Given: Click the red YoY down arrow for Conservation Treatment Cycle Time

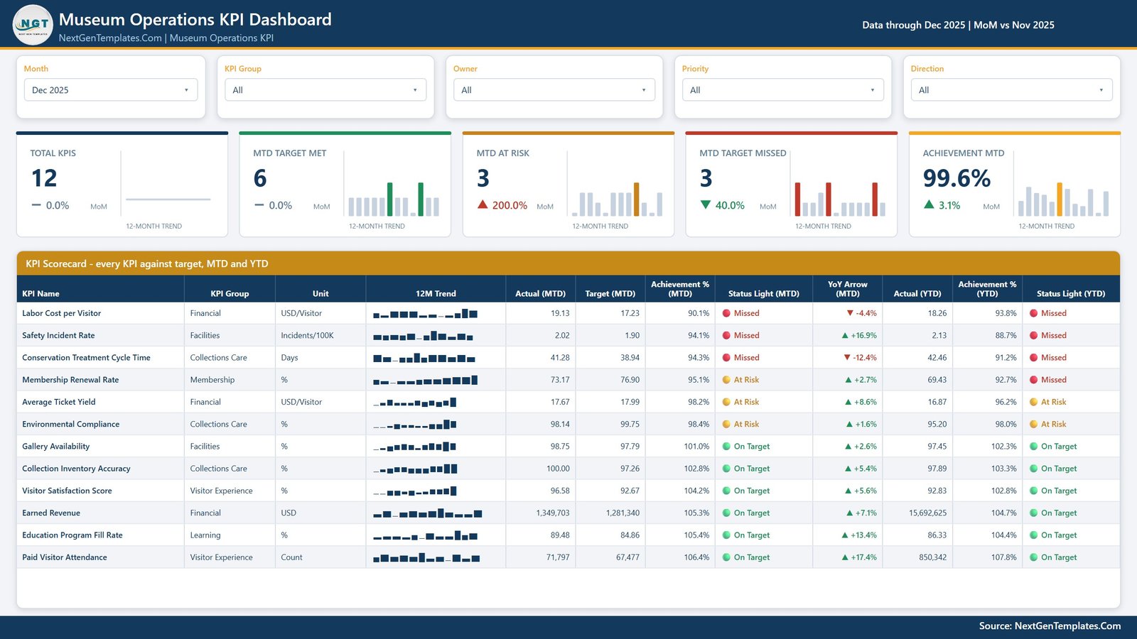Looking at the screenshot, I should coord(847,358).
